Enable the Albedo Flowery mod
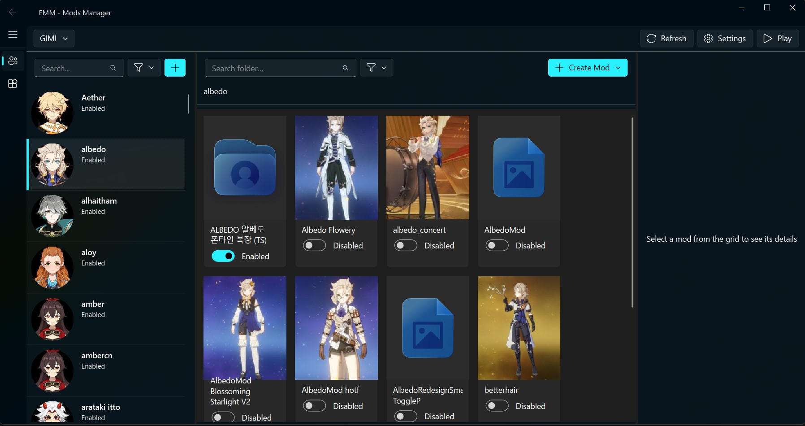The image size is (805, 426). [314, 245]
